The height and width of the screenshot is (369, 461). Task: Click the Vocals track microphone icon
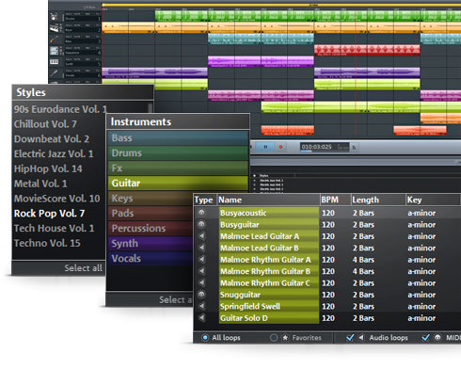pos(55,73)
